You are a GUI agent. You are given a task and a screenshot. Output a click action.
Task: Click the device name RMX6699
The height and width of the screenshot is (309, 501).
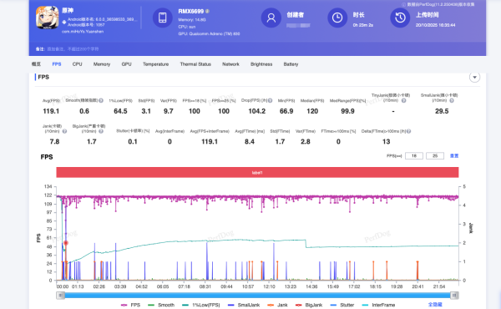click(190, 11)
